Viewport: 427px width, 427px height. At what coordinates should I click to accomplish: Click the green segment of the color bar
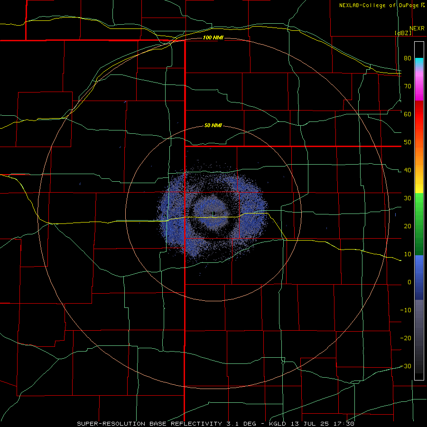[419, 224]
